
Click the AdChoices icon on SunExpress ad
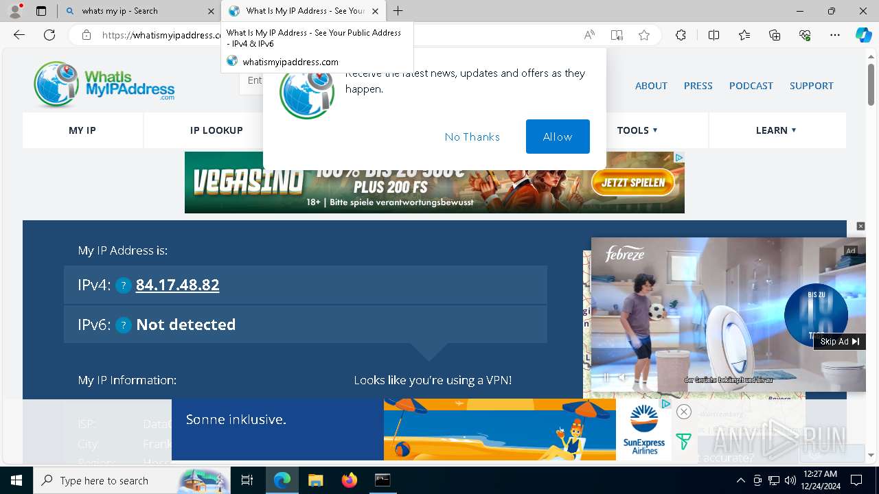click(665, 404)
